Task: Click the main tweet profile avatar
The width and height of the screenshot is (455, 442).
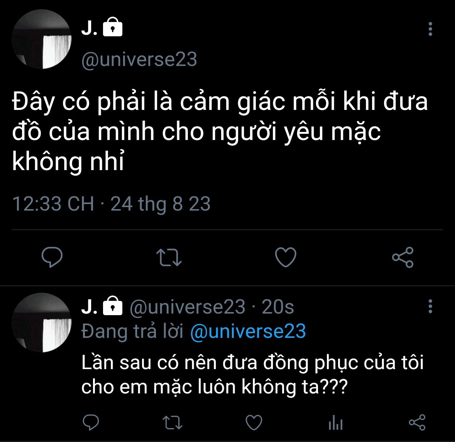Action: point(42,39)
